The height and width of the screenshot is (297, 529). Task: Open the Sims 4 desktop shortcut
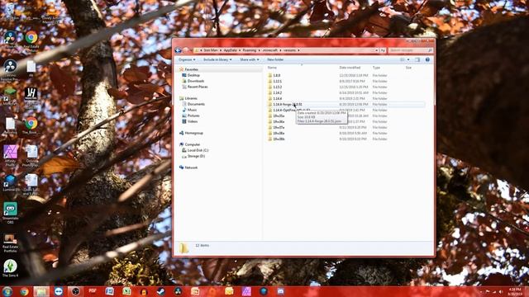pos(10,268)
